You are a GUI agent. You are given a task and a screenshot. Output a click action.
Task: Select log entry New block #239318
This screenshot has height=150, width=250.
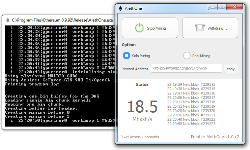coord(191,102)
